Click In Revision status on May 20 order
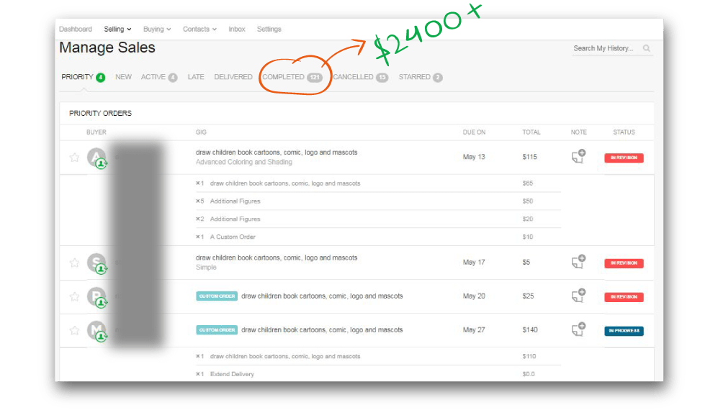 point(624,297)
